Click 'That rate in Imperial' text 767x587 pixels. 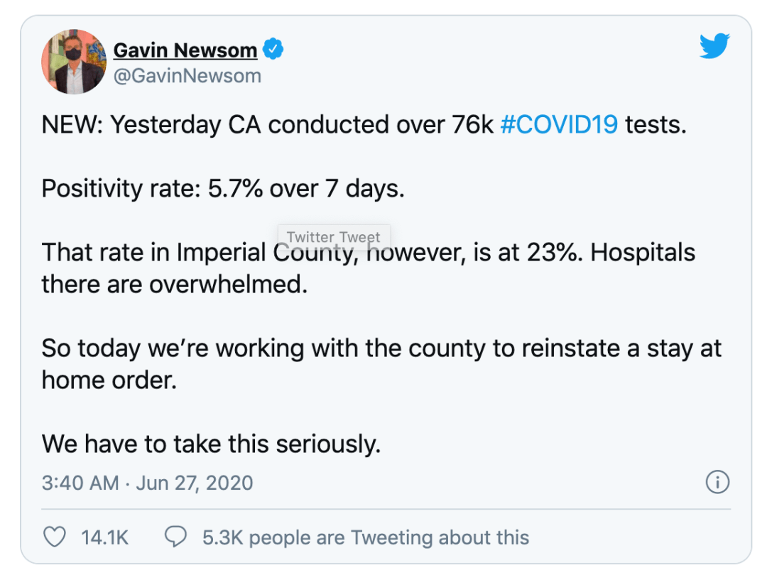coord(153,253)
